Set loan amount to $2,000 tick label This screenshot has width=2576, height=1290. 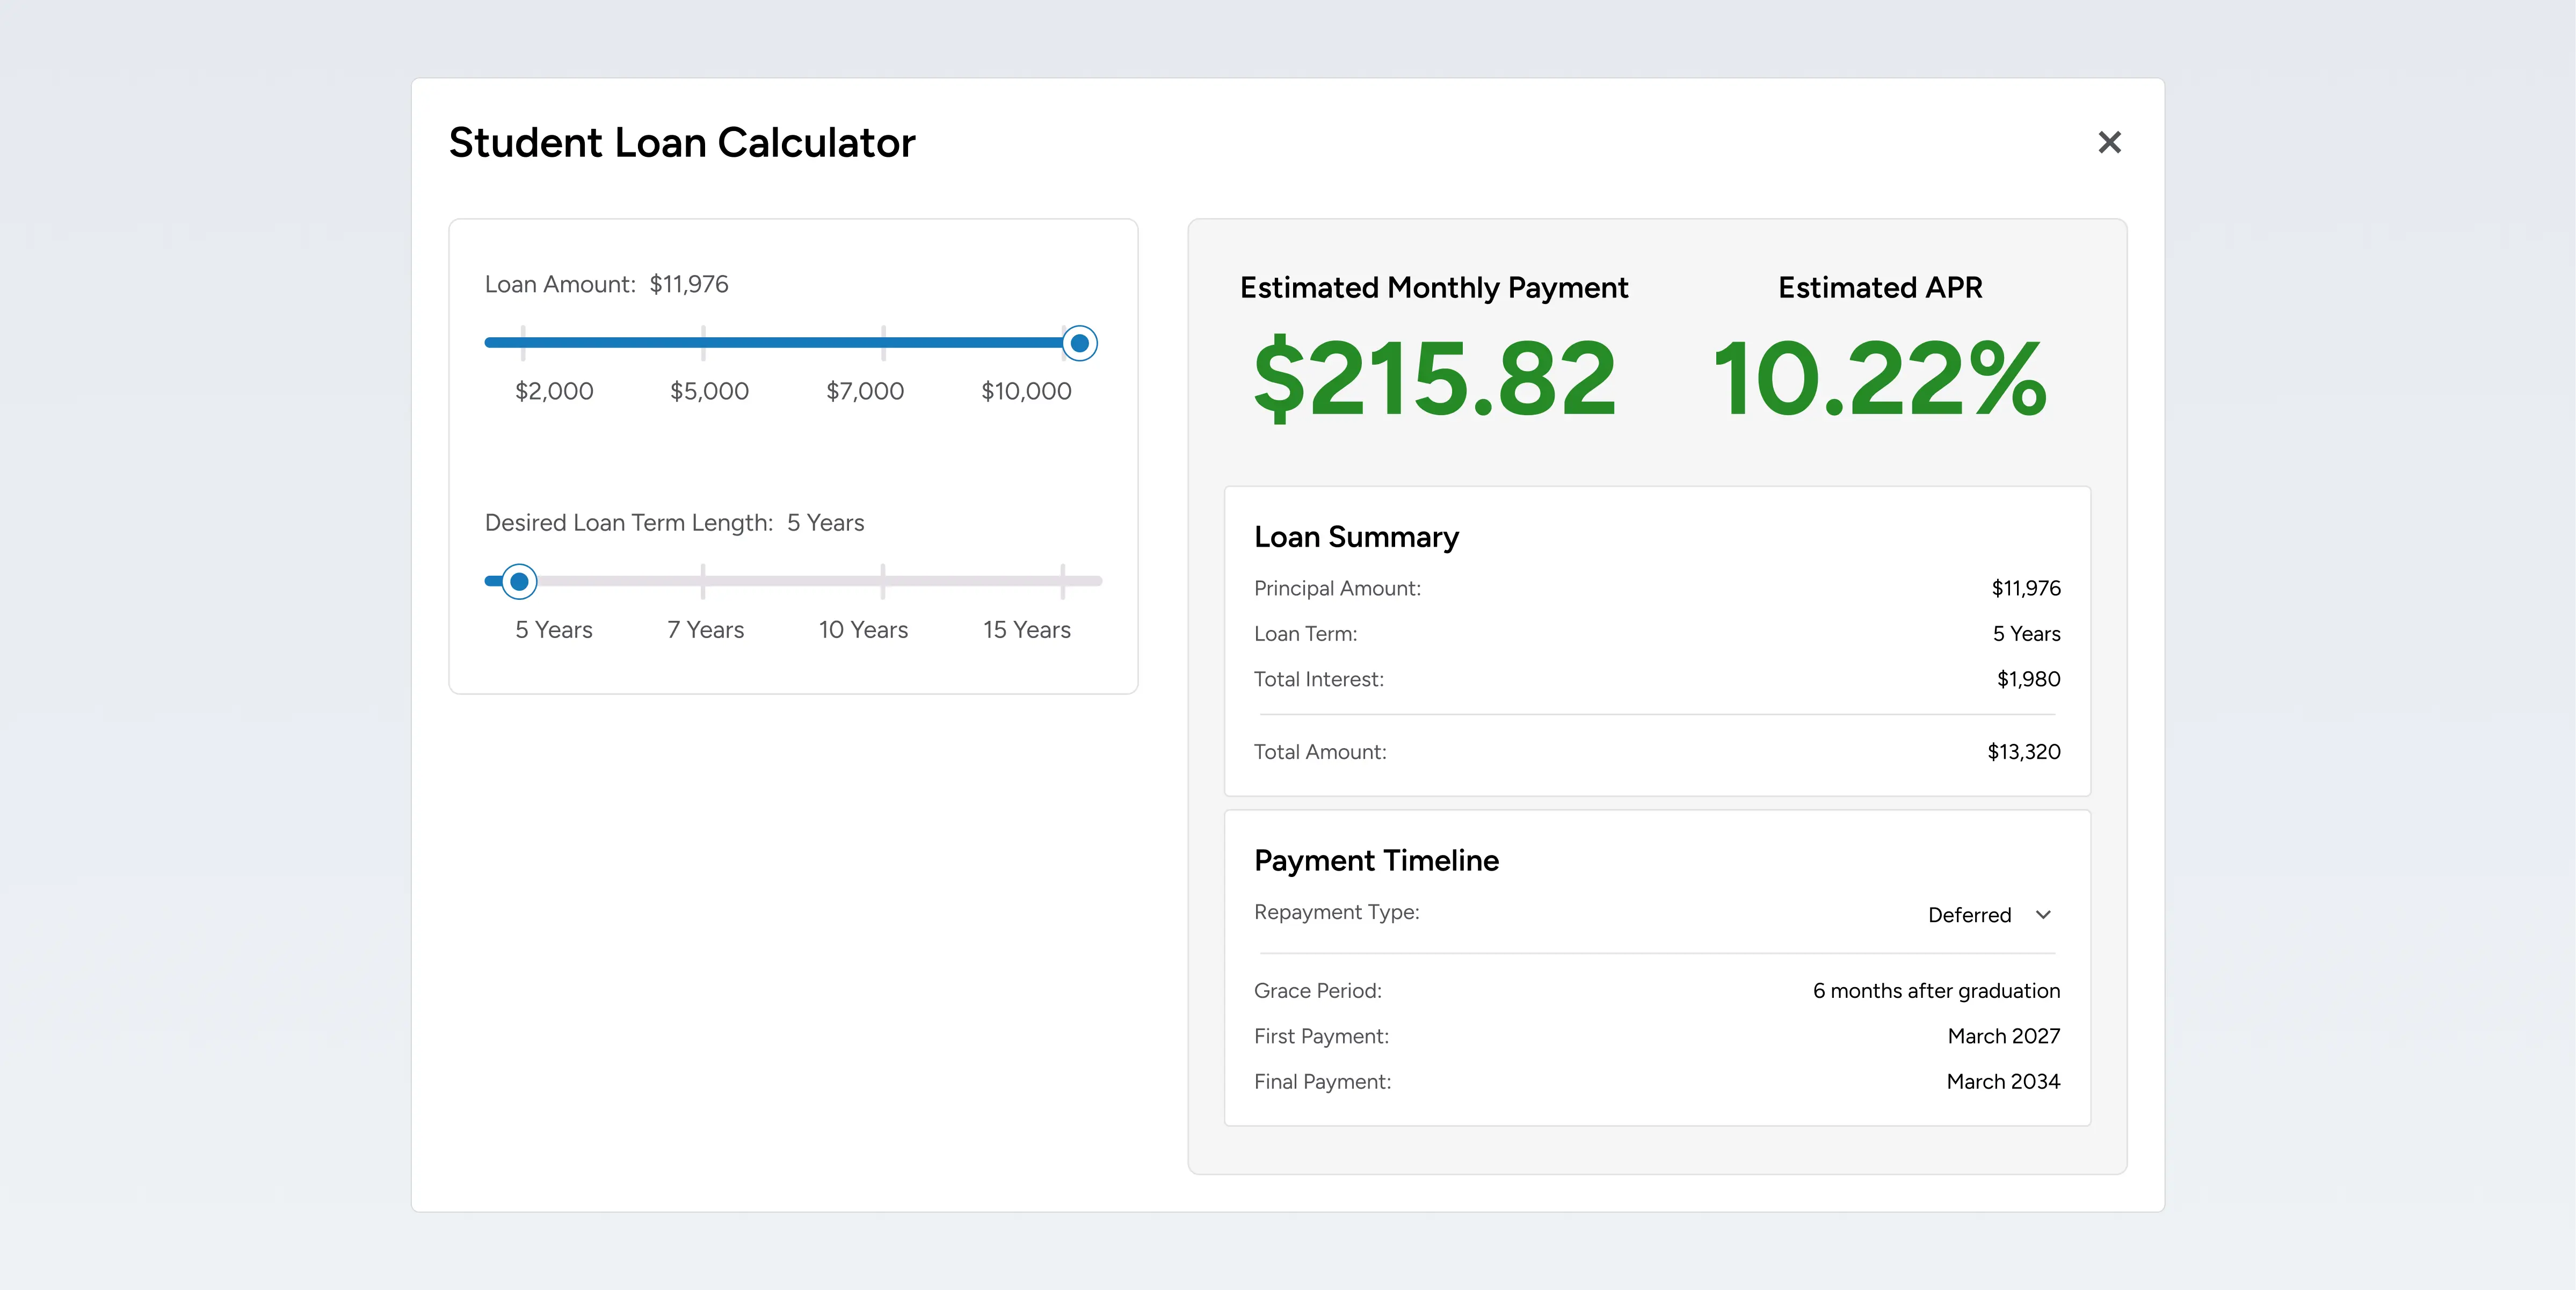click(554, 391)
